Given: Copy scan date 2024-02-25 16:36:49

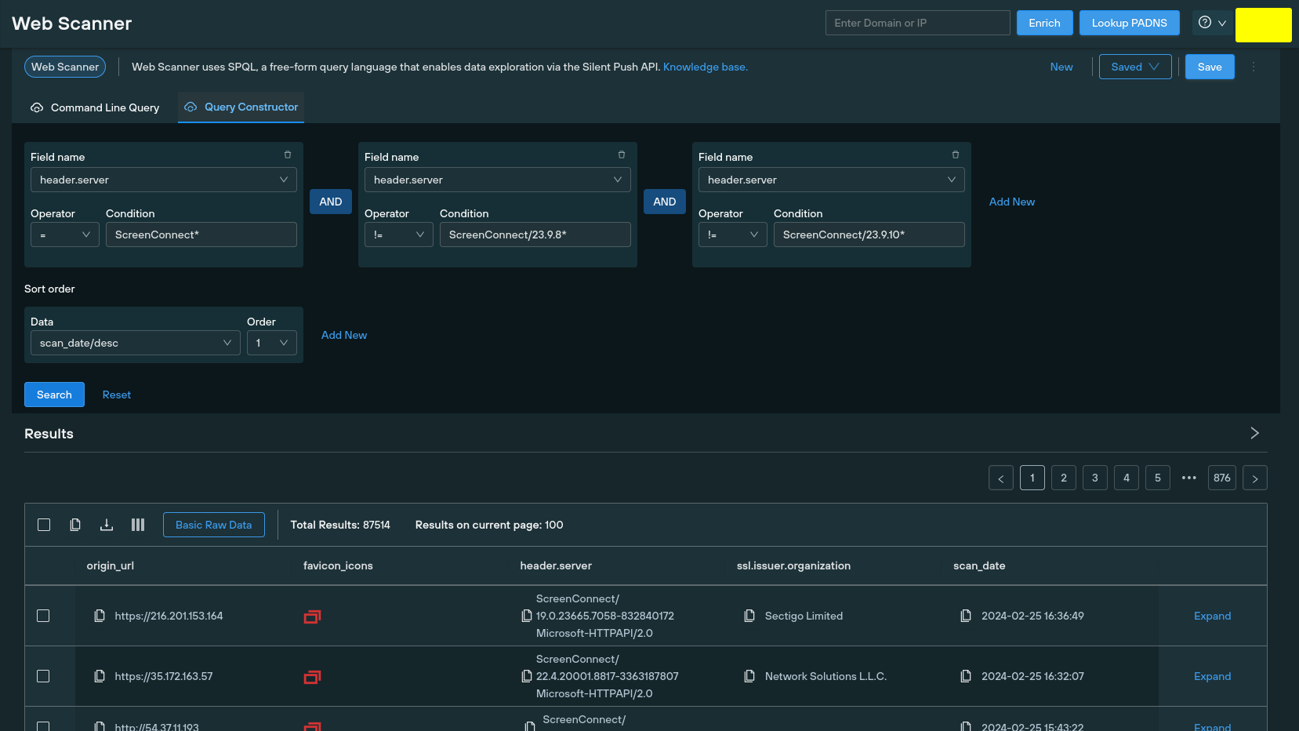Looking at the screenshot, I should coord(966,616).
